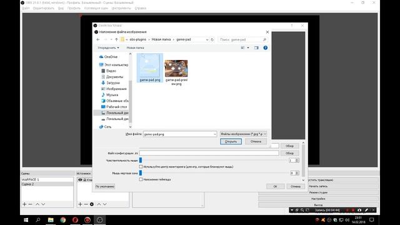The height and width of the screenshot is (225, 400).
Task: Open view options dropdown arrow
Action: tap(248, 47)
